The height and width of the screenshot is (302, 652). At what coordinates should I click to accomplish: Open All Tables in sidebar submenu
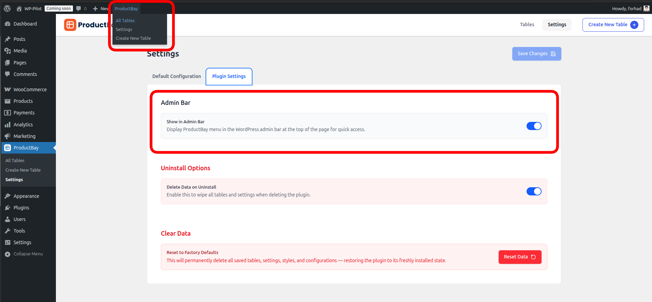15,160
